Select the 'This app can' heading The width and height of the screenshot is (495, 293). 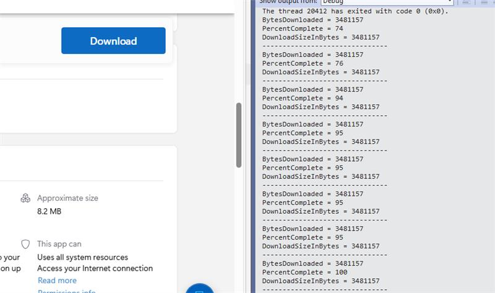(59, 244)
